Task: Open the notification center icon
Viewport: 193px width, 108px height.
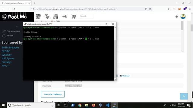Action: [188, 105]
